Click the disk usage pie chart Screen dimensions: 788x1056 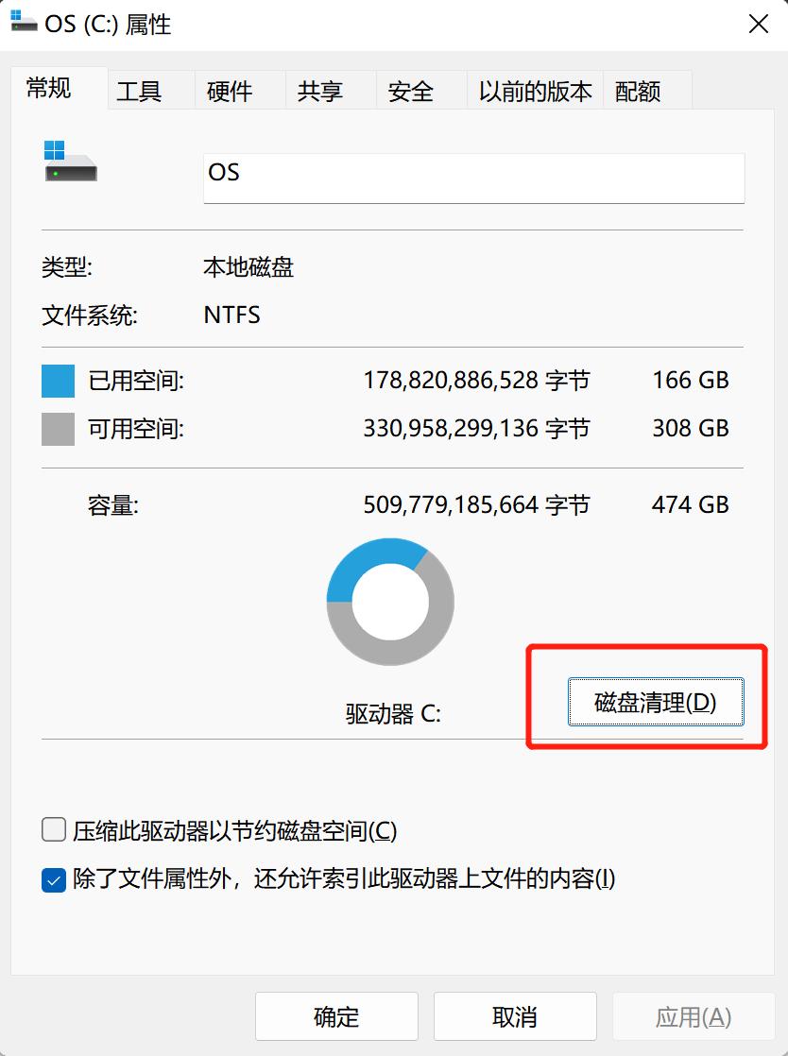point(389,602)
